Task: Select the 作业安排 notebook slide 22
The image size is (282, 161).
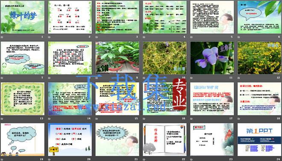Action: point(164,139)
